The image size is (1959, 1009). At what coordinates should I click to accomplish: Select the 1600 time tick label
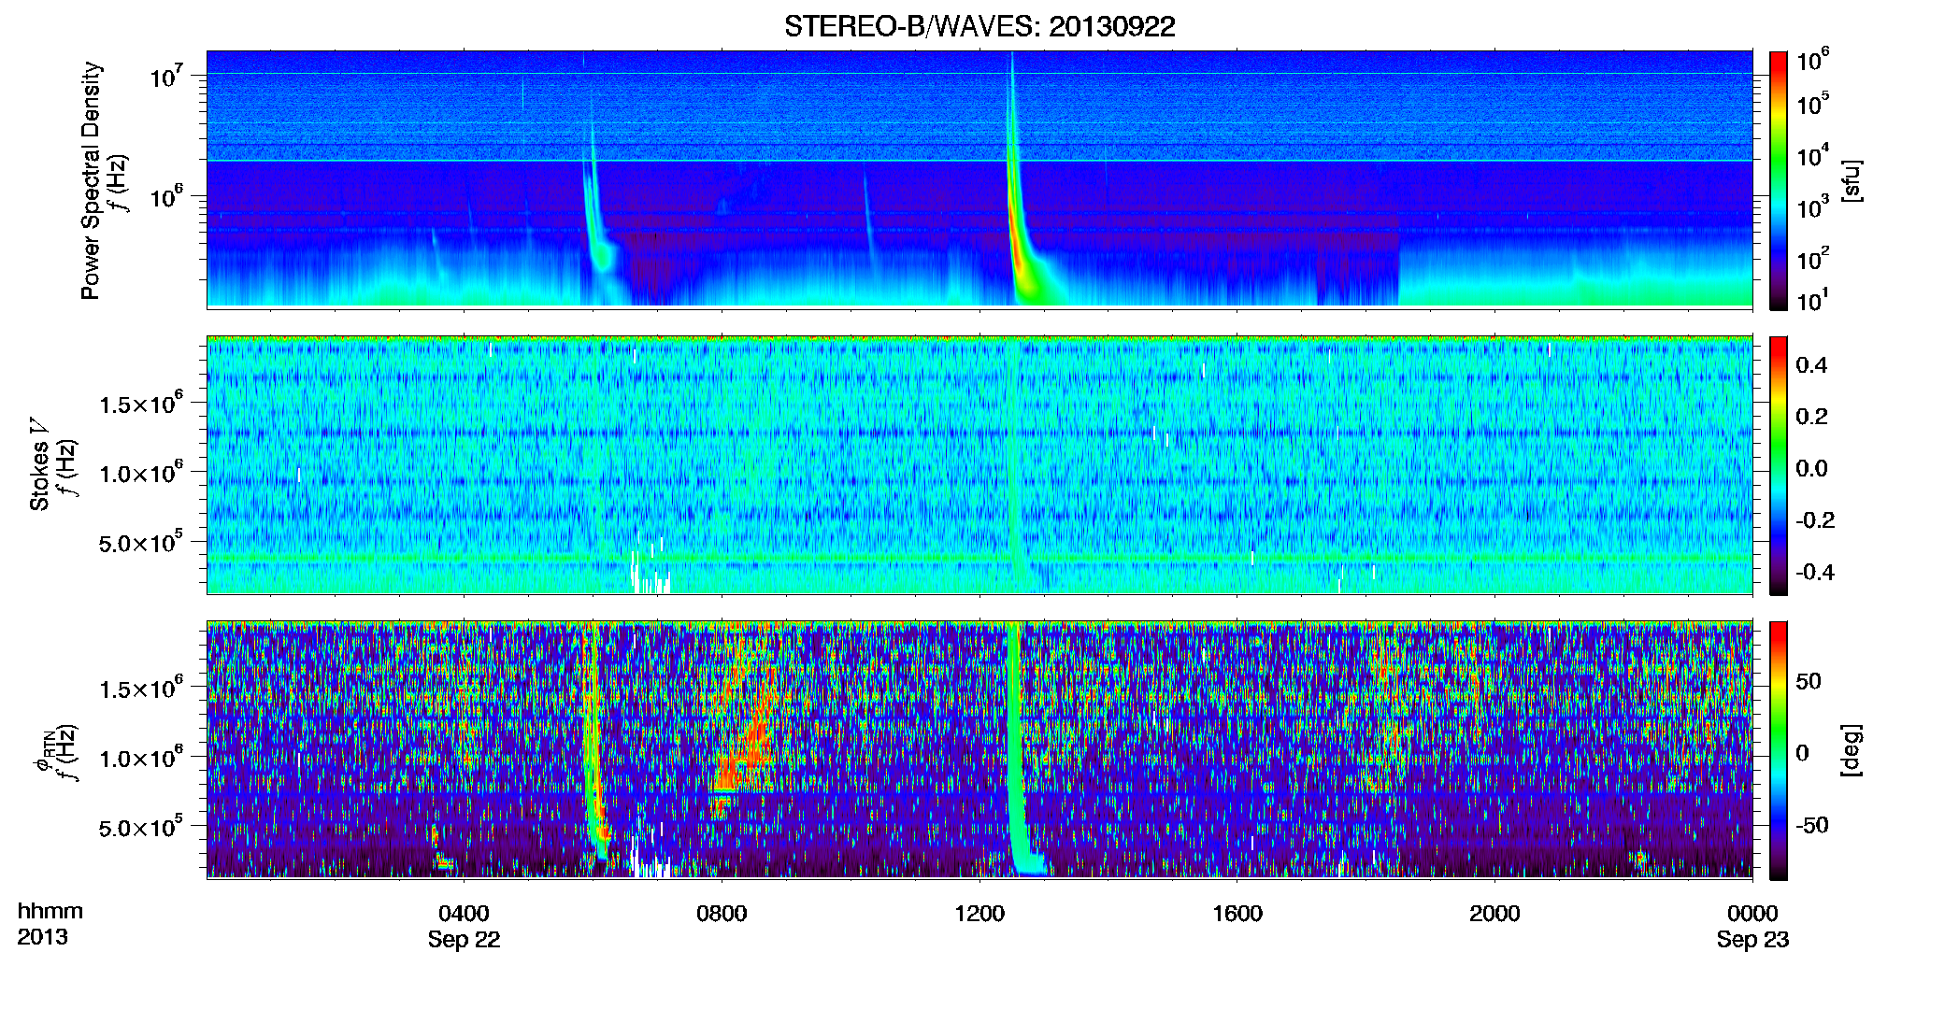(x=1237, y=914)
